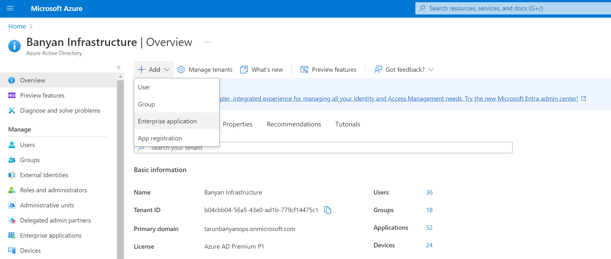611x259 pixels.
Task: Click the plus icon on Add button
Action: [141, 70]
